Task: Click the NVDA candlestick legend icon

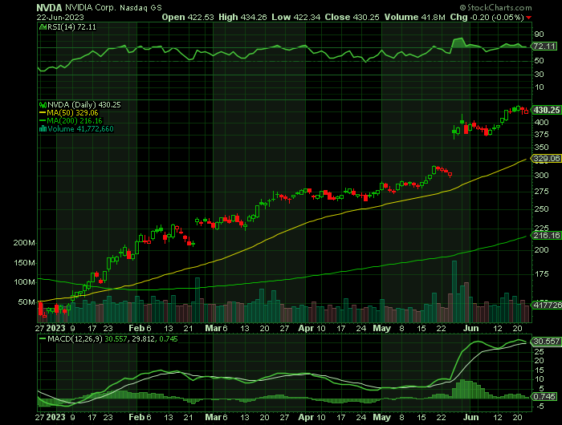Action: coord(43,105)
